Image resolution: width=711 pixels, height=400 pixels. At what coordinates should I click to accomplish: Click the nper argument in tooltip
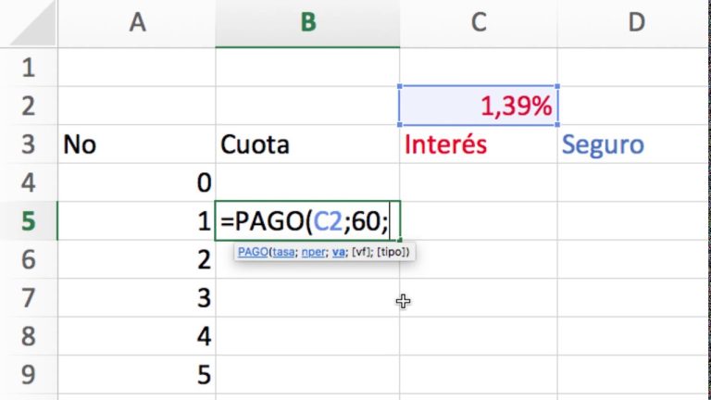coord(313,252)
